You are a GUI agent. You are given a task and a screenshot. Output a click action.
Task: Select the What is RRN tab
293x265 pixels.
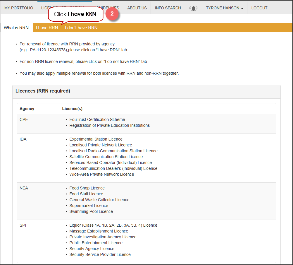(x=16, y=28)
